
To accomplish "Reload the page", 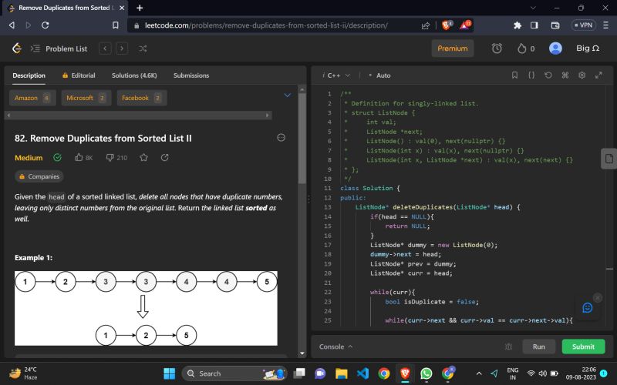I will 46,25.
